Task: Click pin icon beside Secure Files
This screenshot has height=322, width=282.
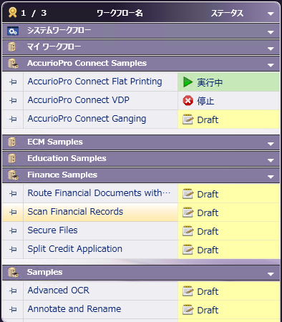Action: 13,230
